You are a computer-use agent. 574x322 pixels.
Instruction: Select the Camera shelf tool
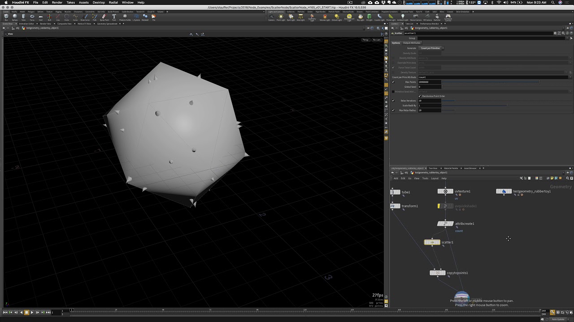(271, 17)
